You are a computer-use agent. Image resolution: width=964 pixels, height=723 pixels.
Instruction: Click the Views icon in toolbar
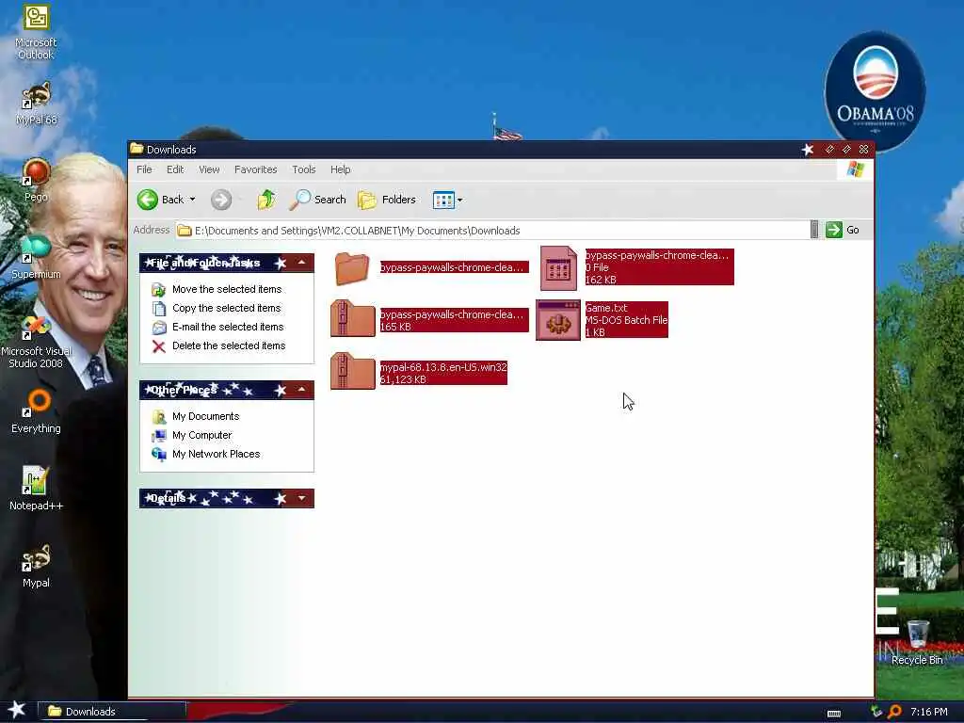443,200
